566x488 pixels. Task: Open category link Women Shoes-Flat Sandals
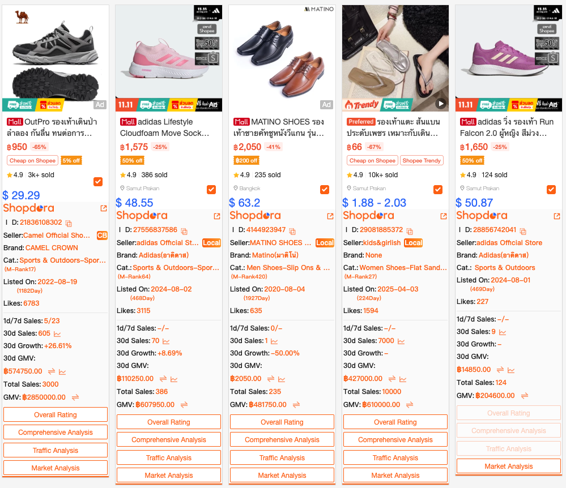[403, 268]
